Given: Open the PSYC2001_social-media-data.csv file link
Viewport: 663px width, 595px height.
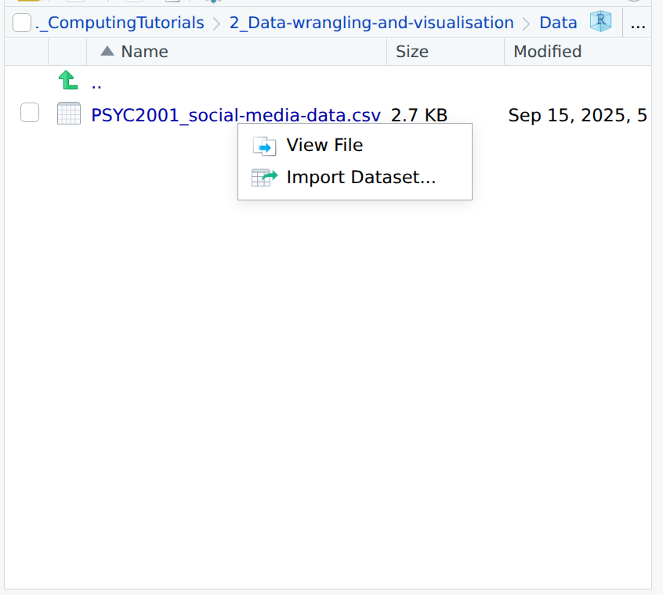Looking at the screenshot, I should coord(234,114).
